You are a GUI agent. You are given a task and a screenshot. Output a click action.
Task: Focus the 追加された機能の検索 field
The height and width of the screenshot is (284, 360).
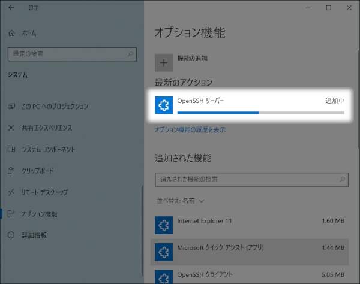coord(251,180)
